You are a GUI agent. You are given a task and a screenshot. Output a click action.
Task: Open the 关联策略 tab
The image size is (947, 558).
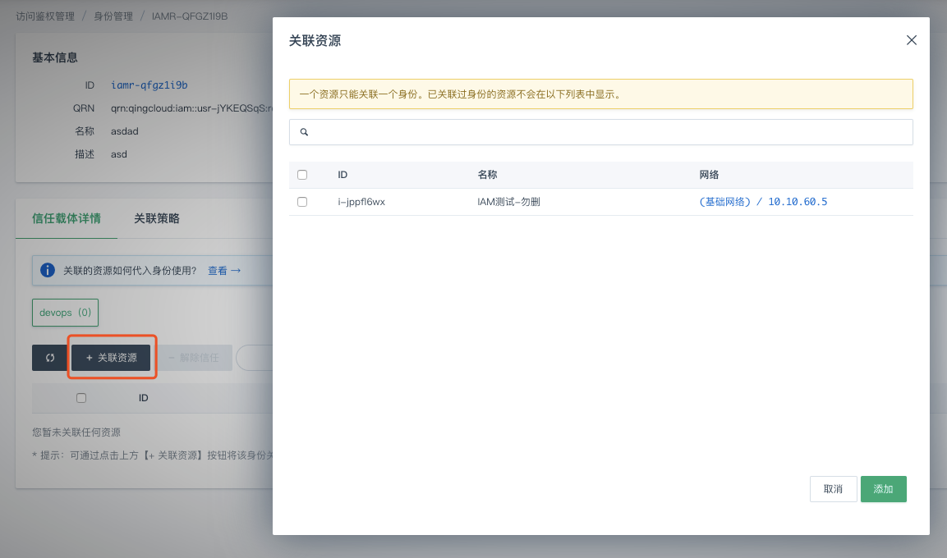[x=157, y=218]
